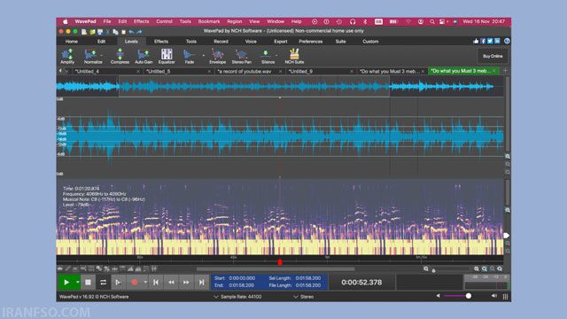The image size is (567, 319).
Task: Click the Open File folder icon
Action: [x=92, y=32]
